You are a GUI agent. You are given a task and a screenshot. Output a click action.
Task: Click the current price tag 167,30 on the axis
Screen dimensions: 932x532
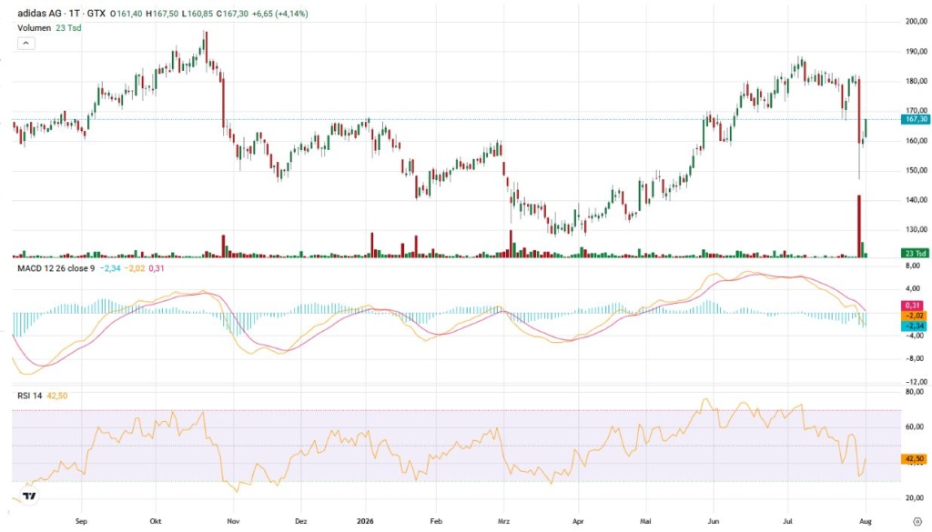(916, 119)
